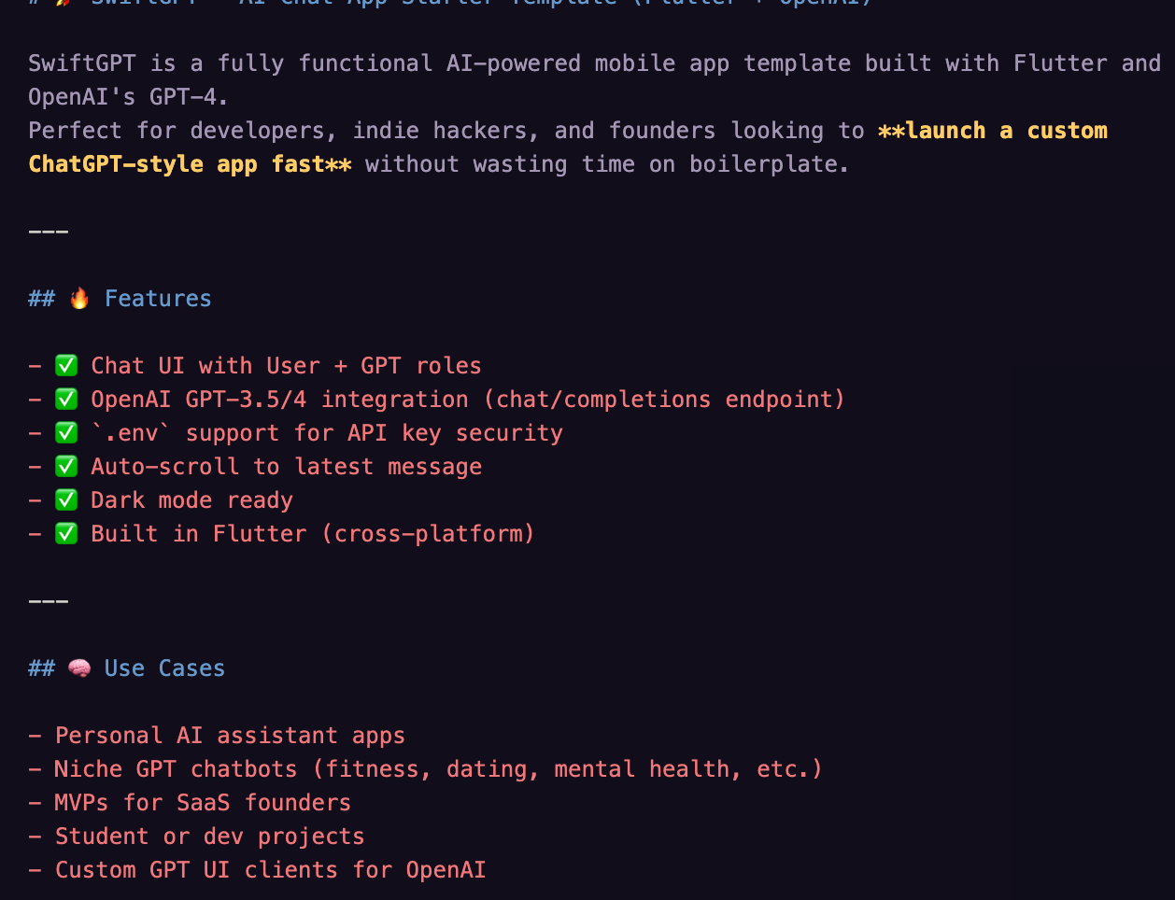Screen dimensions: 1175x900
Task: Click the 'Custom GPT UI clients' line
Action: click(x=270, y=870)
